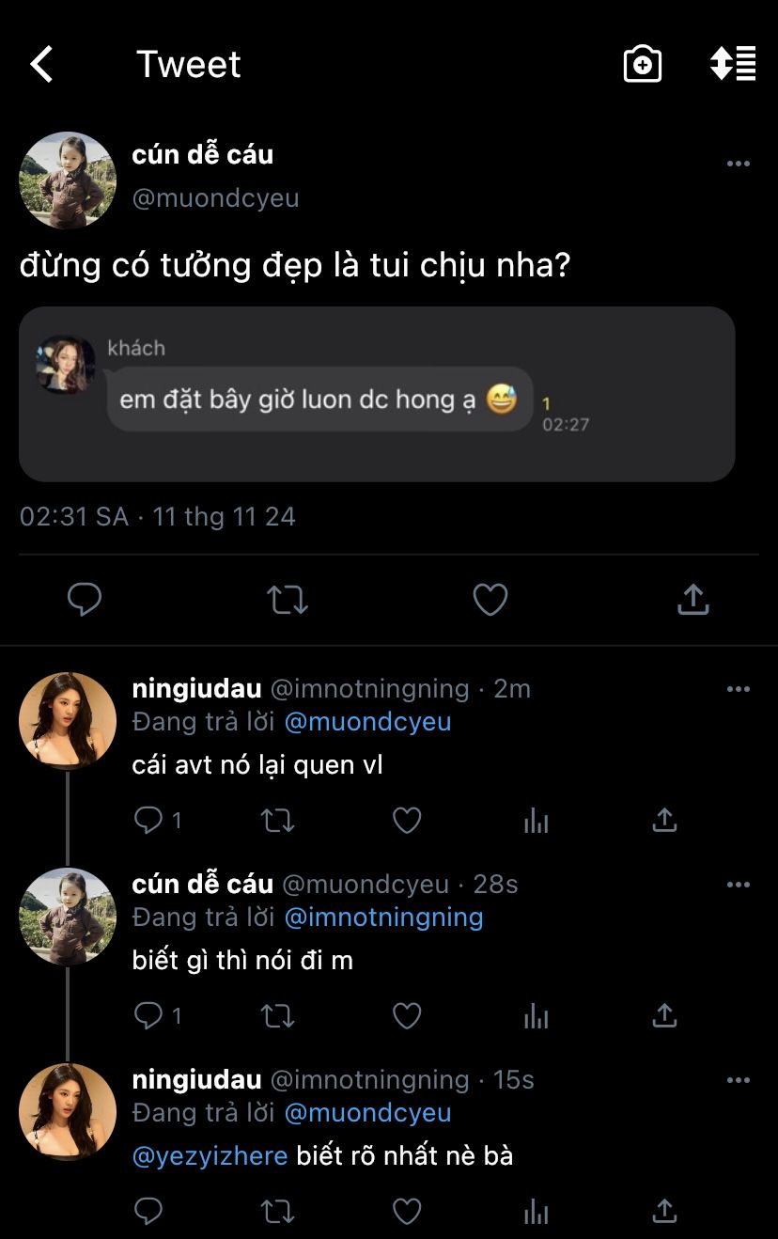Like the reply "biết gì thì nói đi m"
Screen dimensions: 778x1239
[406, 1015]
